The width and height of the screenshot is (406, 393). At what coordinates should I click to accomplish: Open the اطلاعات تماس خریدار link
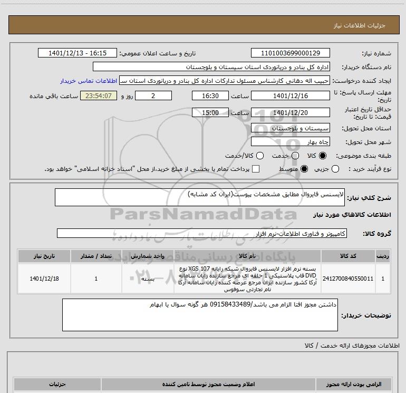click(89, 81)
